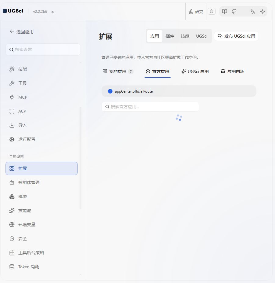
Task: Click 发布 UGSci 应用 button
Action: tap(237, 36)
